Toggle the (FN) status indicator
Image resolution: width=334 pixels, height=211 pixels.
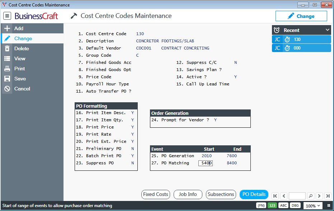tap(261, 206)
